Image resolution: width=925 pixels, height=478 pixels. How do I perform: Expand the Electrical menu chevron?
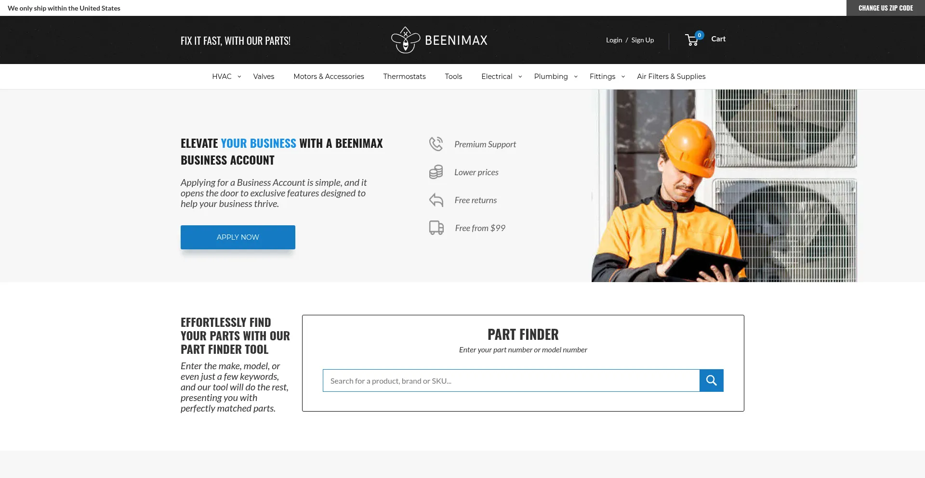tap(520, 77)
